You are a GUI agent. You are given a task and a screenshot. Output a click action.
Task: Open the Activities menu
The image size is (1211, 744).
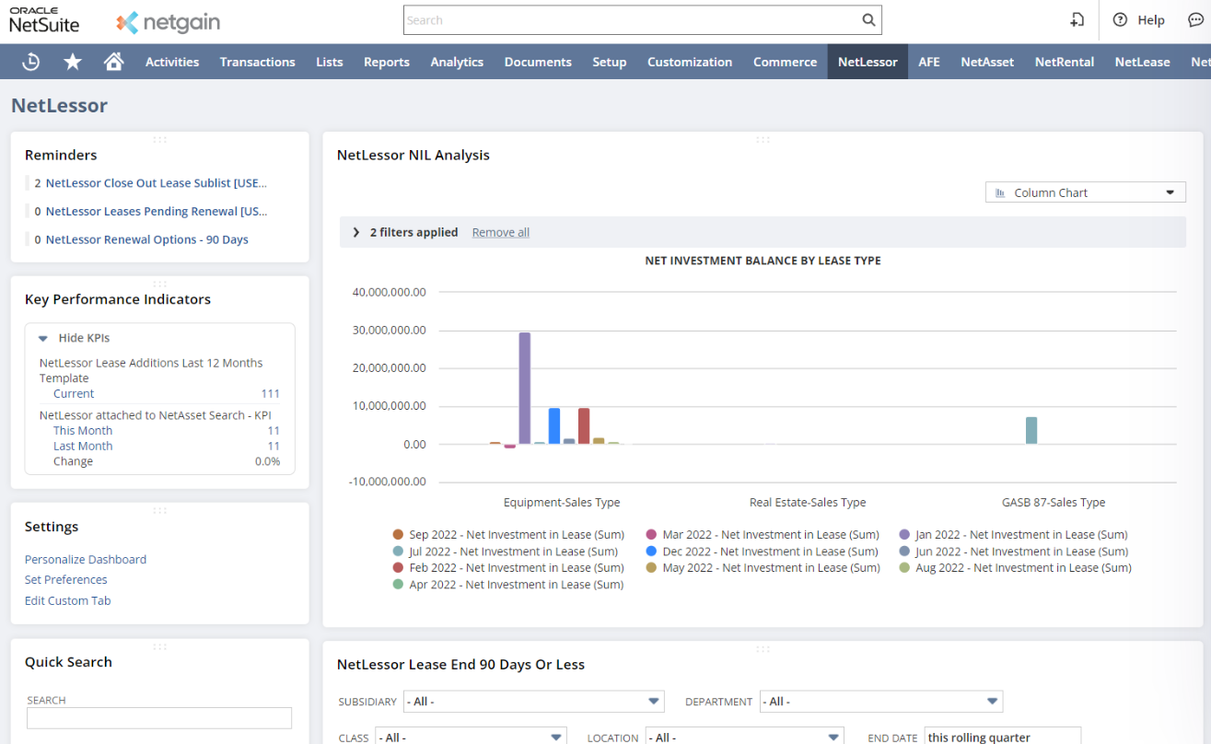coord(172,62)
